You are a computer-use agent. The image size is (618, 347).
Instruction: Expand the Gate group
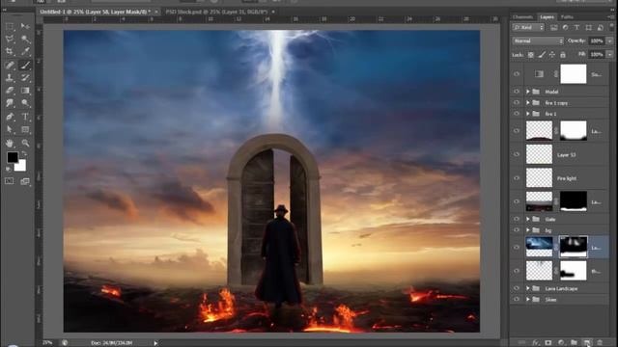(x=528, y=219)
